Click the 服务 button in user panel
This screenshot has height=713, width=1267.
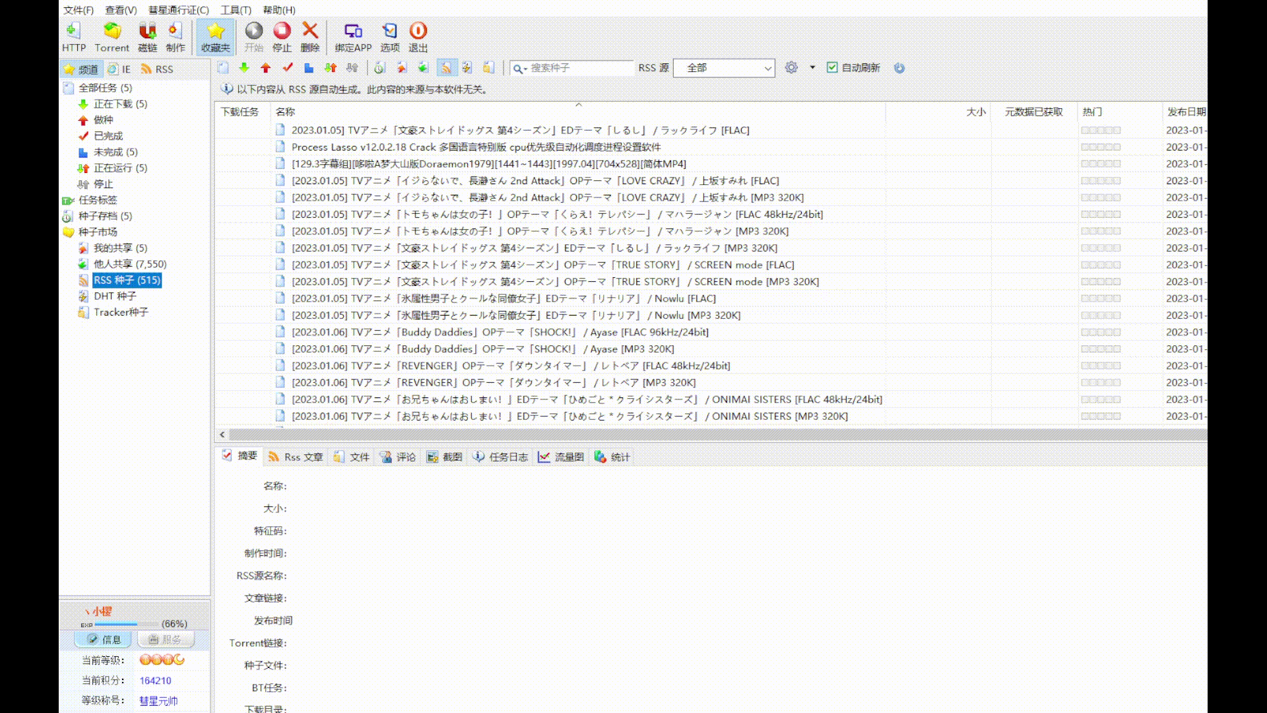click(x=165, y=639)
